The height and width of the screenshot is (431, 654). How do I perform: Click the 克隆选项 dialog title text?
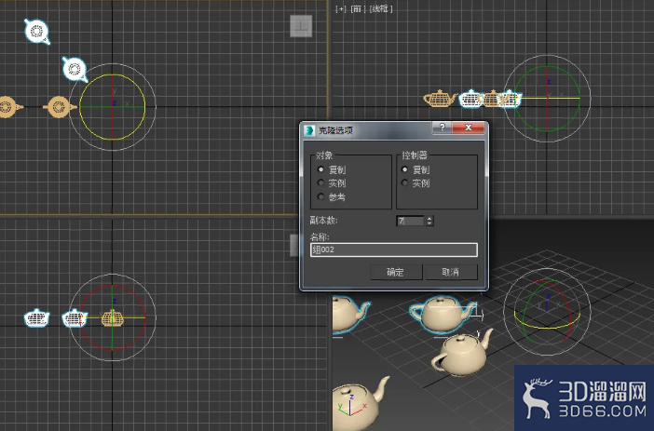coord(335,130)
